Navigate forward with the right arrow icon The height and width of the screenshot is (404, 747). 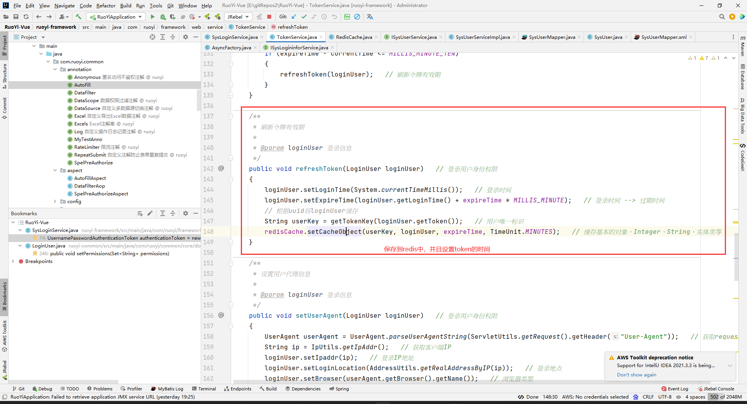49,17
